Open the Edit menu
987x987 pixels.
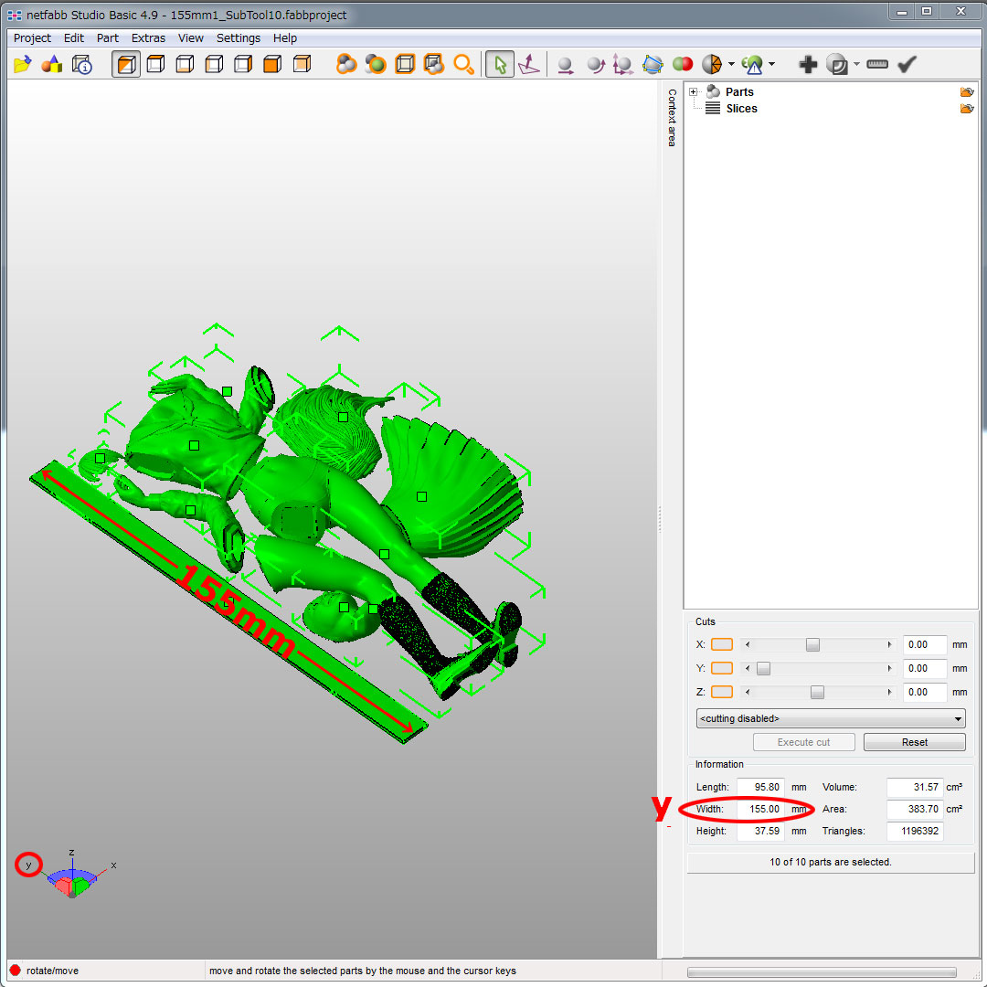(74, 37)
